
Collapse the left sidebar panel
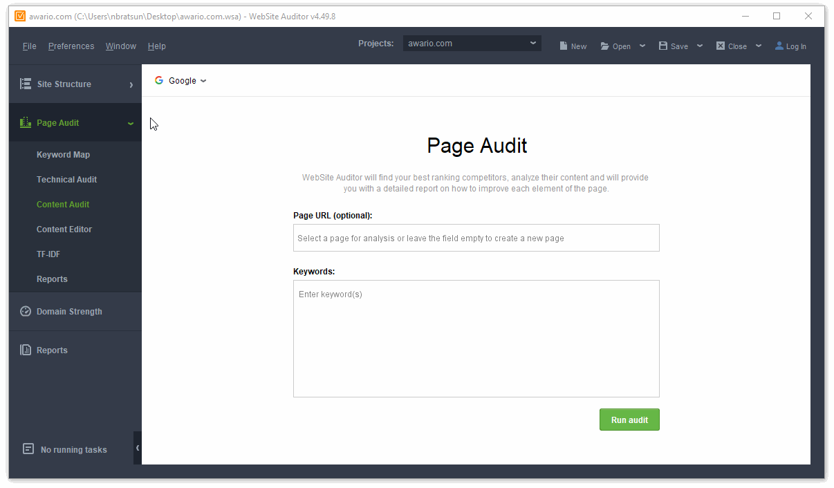tap(138, 448)
